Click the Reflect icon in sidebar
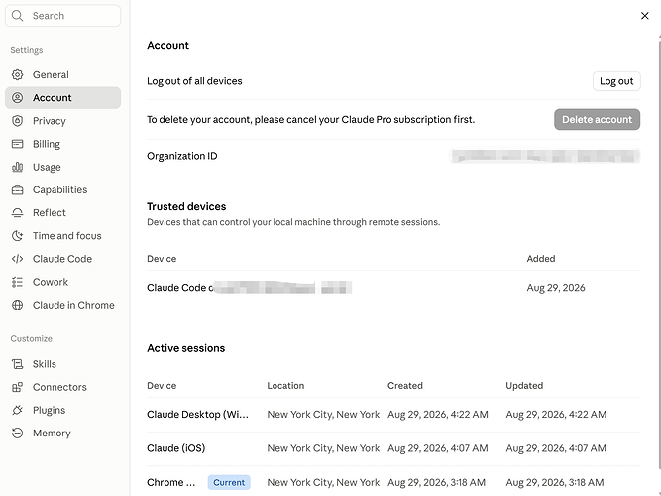Viewport: 661px width, 496px height. pyautogui.click(x=17, y=212)
